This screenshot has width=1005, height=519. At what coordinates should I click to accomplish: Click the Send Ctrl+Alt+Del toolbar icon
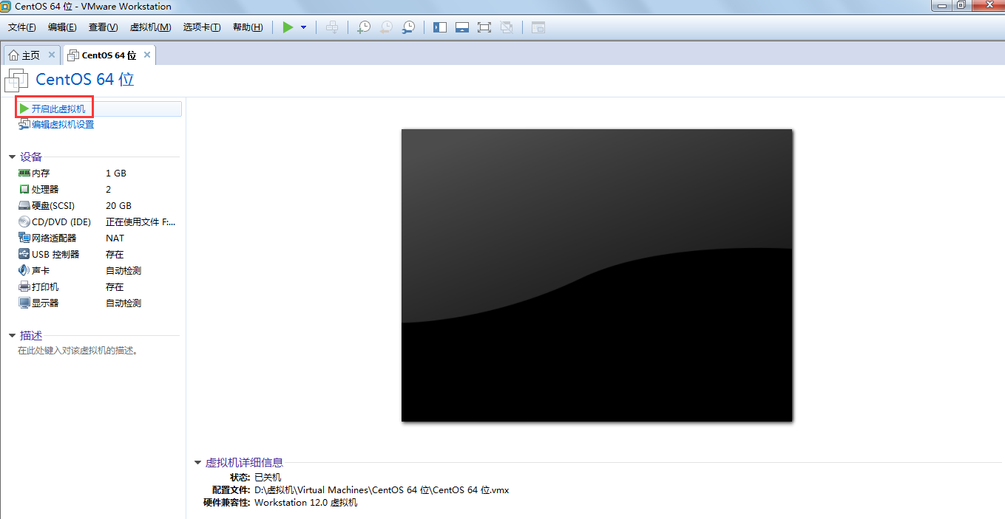[x=333, y=27]
